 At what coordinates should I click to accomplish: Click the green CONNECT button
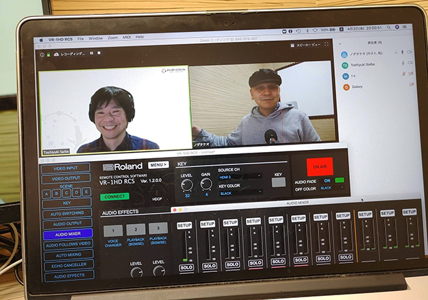pos(115,197)
